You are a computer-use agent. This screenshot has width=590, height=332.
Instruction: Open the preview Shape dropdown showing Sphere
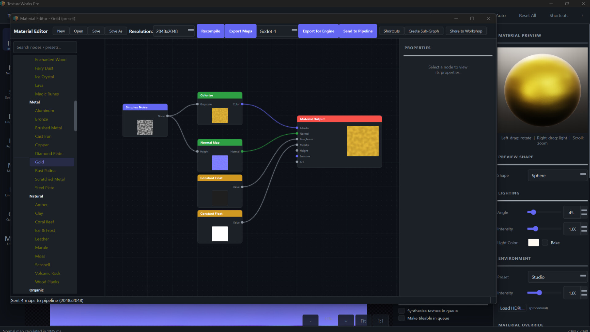[557, 175]
